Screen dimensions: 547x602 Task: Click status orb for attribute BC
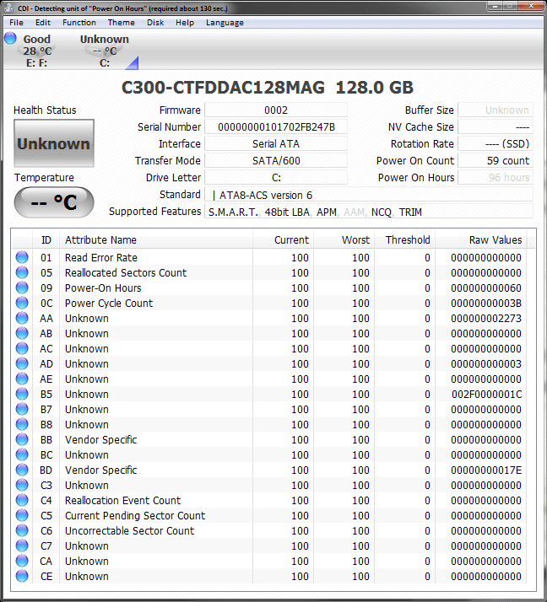point(22,454)
